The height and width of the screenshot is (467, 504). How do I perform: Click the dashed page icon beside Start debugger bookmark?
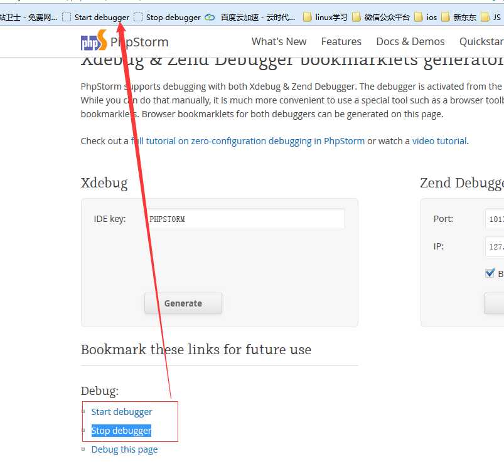click(x=67, y=17)
